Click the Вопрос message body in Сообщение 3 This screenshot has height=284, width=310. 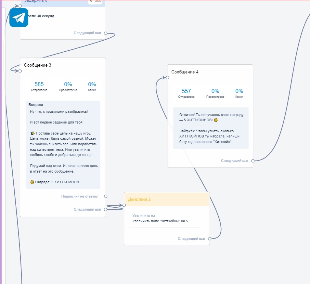coord(63,143)
